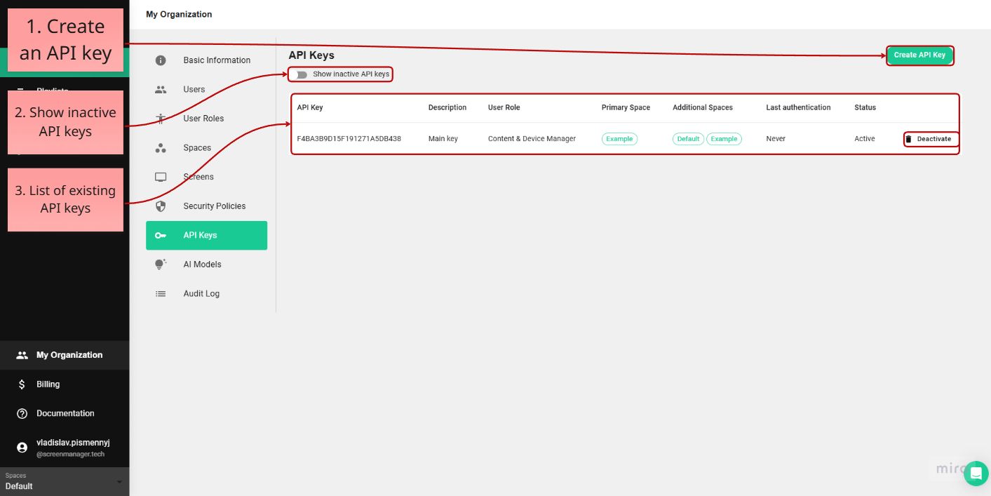Viewport: 991px width, 496px height.
Task: Click the Additional Spaces column header
Action: [703, 108]
